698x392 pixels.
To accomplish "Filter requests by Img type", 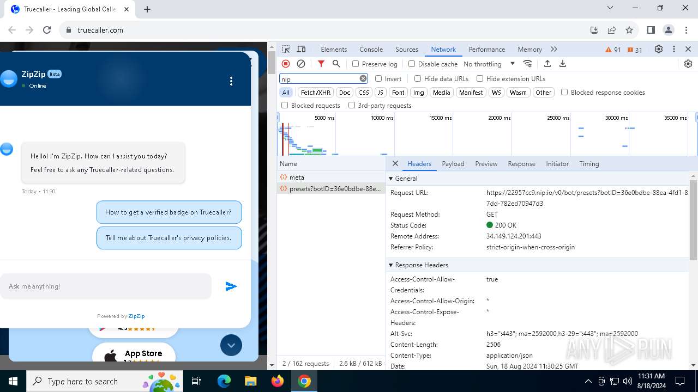I will [x=418, y=93].
